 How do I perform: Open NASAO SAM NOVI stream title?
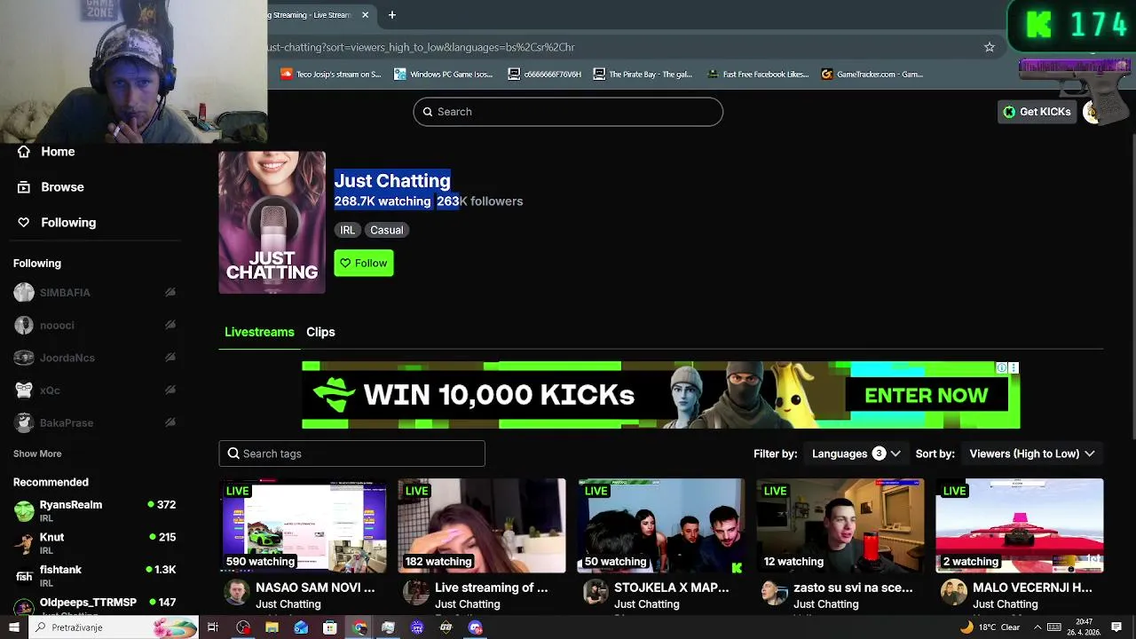coord(315,588)
